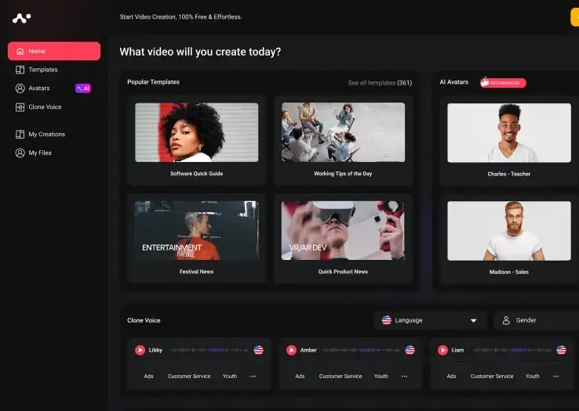This screenshot has height=411, width=579.
Task: Play Amber voice sample
Action: pyautogui.click(x=291, y=350)
